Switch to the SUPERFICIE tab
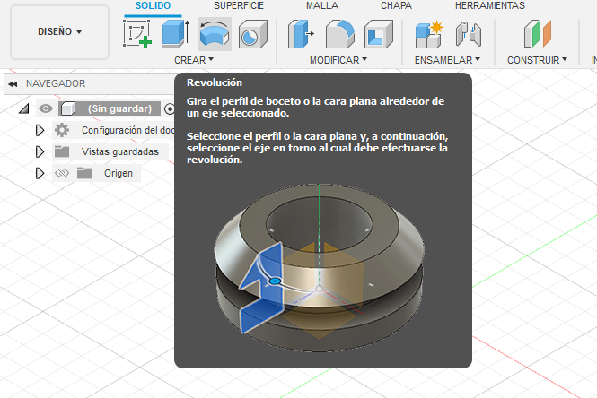597x398 pixels. pos(239,5)
